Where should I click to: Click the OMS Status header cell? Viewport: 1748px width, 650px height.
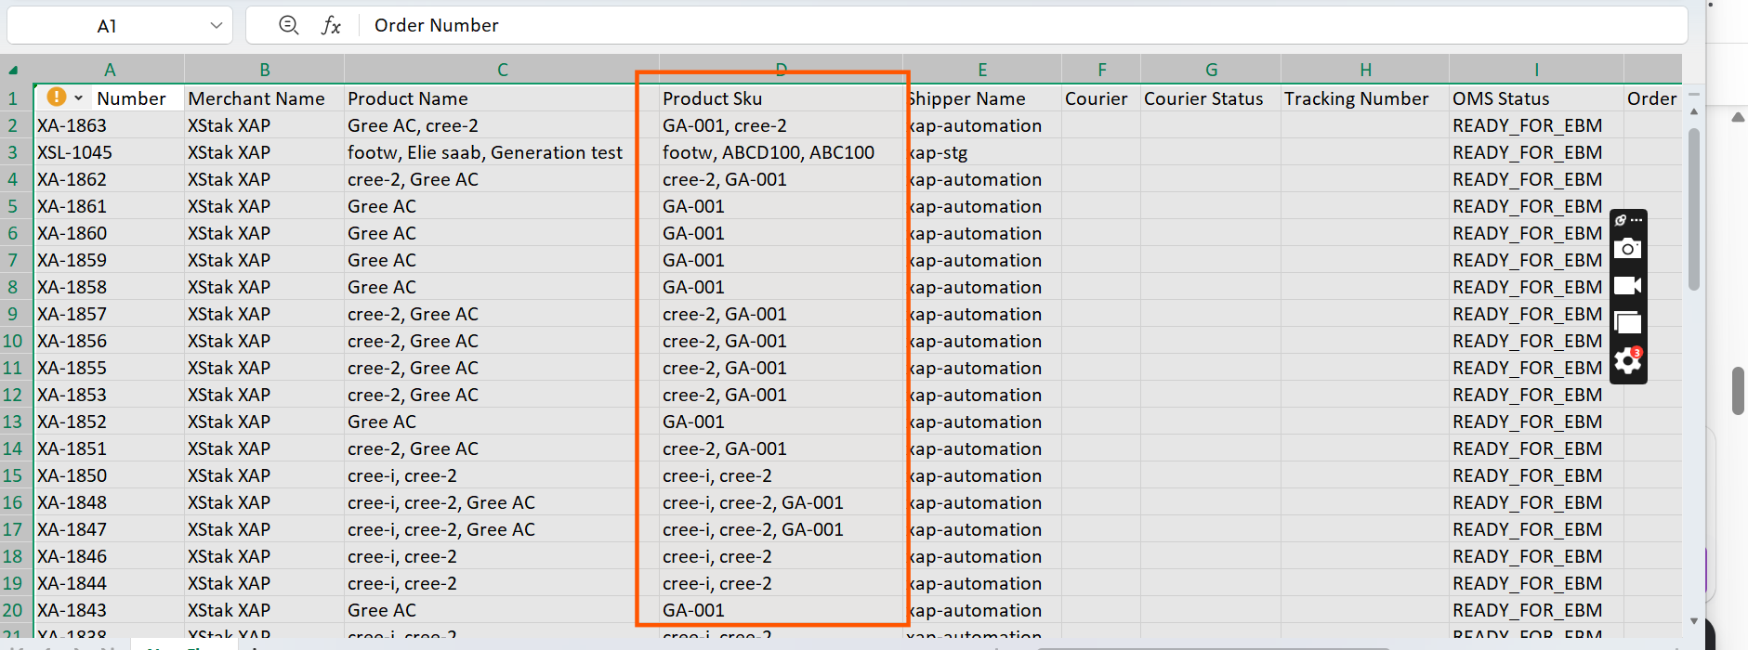(1536, 98)
